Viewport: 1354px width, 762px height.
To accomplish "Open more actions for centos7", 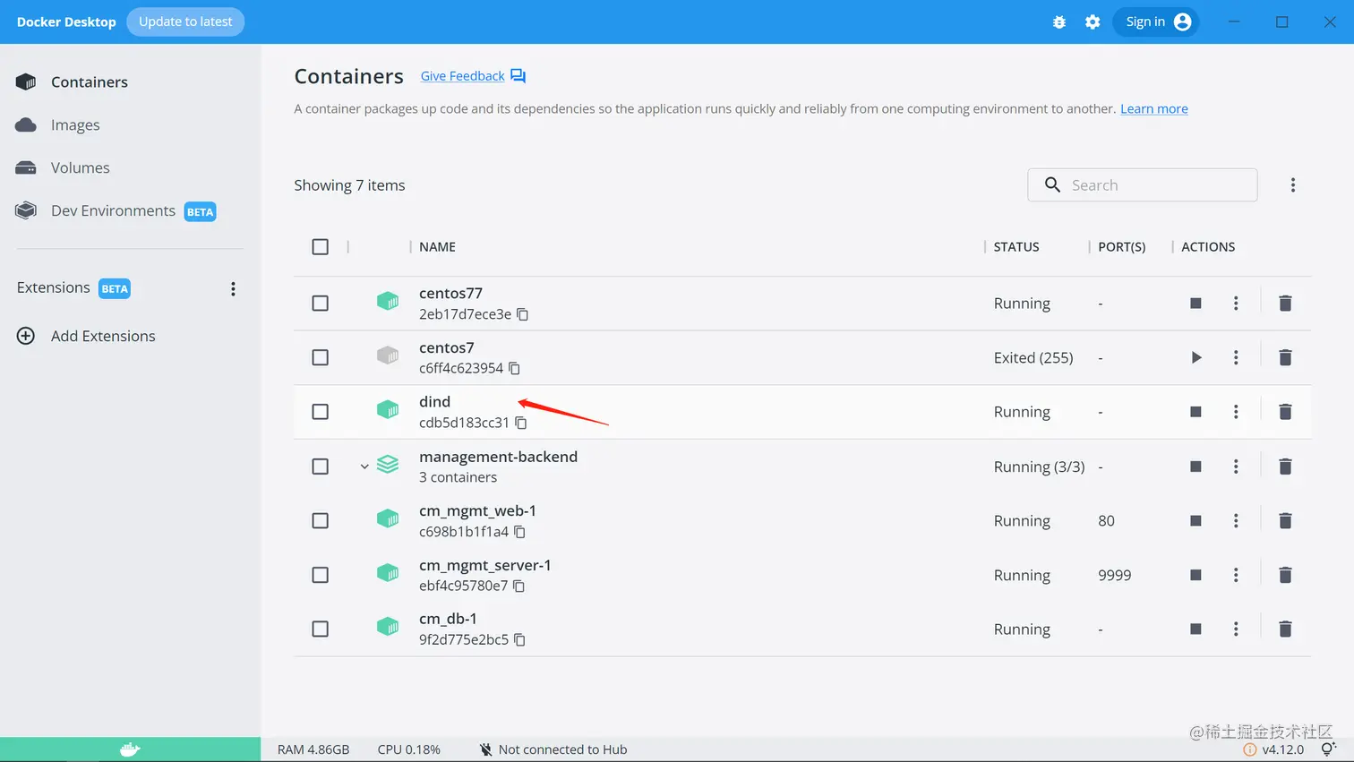I will click(x=1236, y=357).
